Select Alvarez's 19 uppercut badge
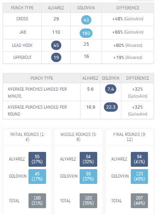Viewport: 155px width, 214px height. (x=56, y=57)
